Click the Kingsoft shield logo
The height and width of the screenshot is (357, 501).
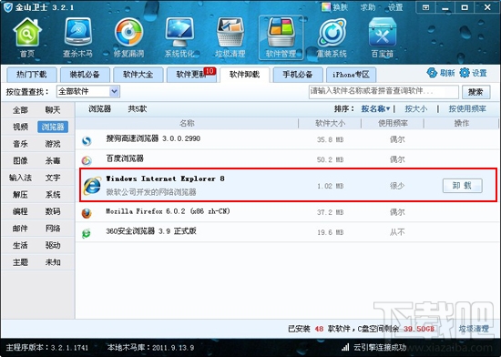click(7, 7)
